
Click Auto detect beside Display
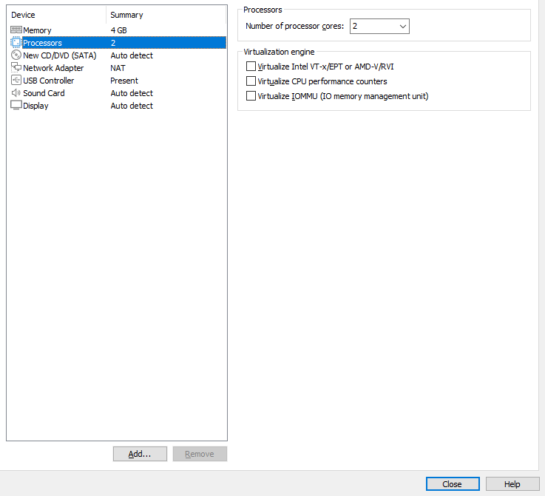(x=132, y=106)
